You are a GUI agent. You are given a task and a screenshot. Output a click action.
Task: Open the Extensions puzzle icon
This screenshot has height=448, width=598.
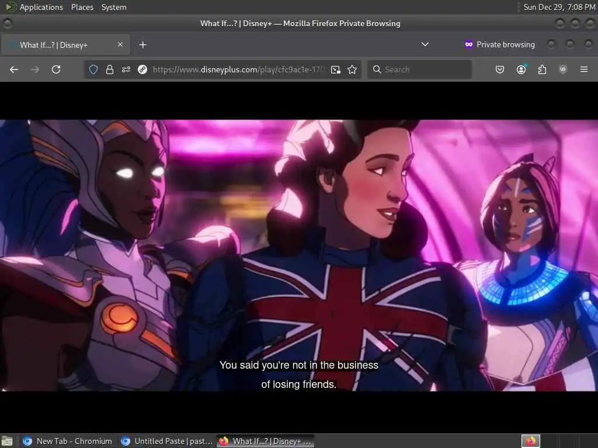click(x=542, y=69)
